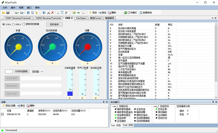The image size is (218, 133).
Task: Uncheck the USBCAN-II-V5 device checkbox
Action: click(3, 114)
